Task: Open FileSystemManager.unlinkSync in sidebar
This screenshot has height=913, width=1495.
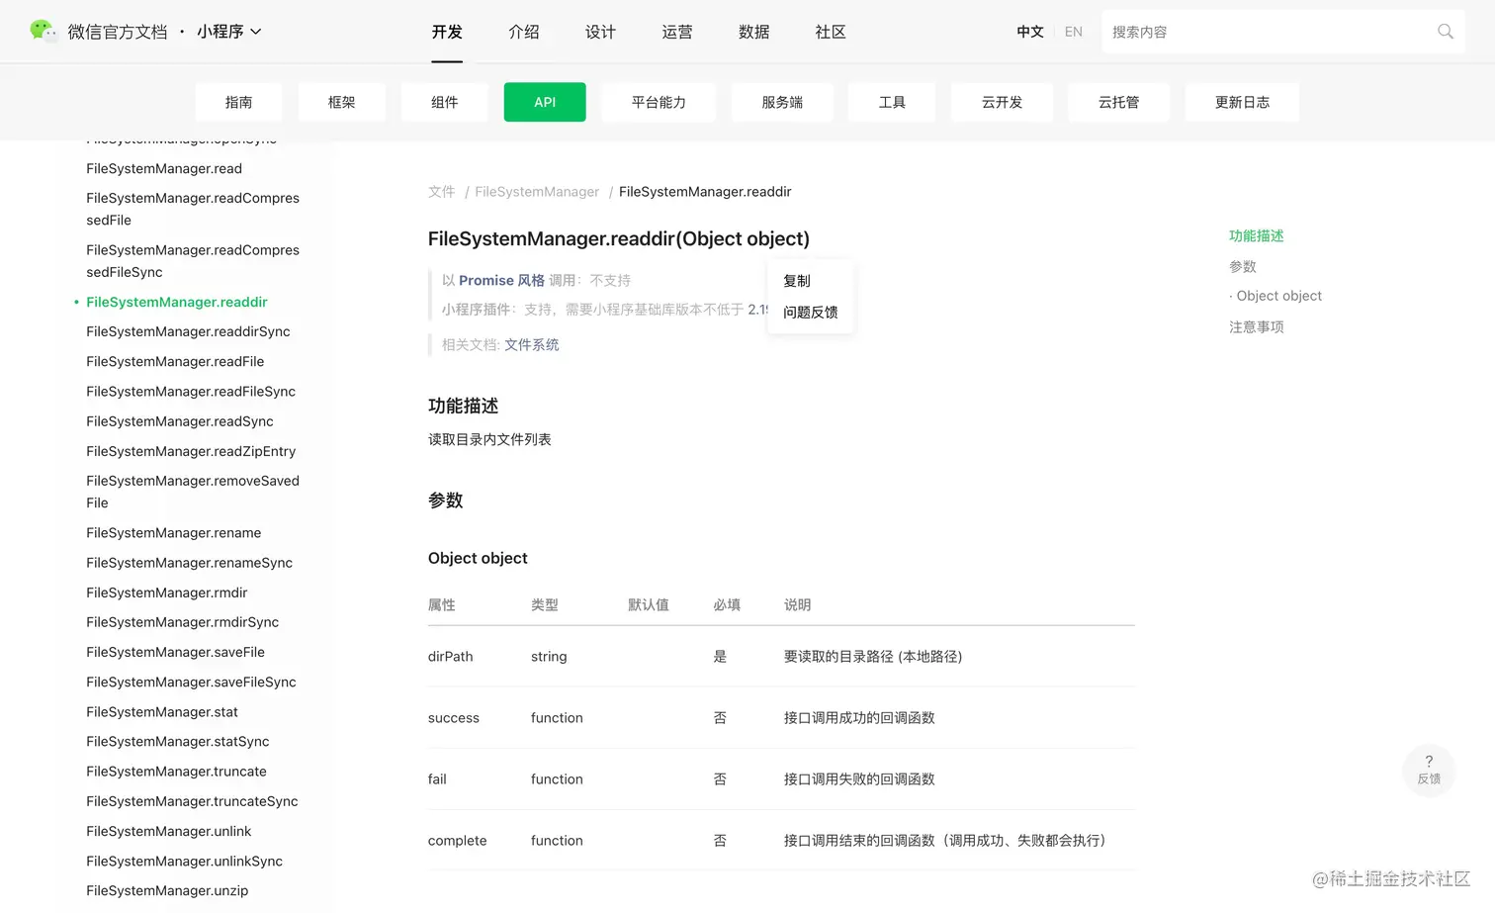Action: (x=184, y=861)
